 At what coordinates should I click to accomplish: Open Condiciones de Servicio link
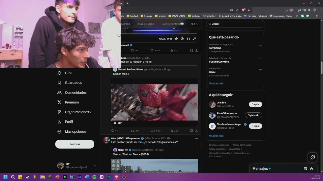pyautogui.click(x=219, y=145)
